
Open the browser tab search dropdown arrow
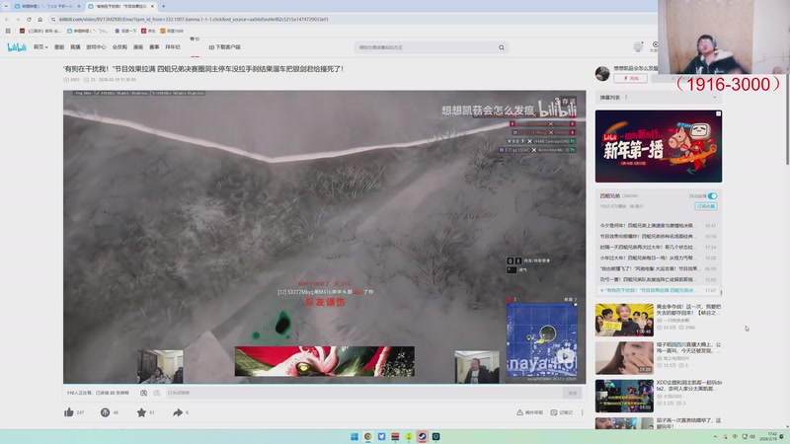6,6
